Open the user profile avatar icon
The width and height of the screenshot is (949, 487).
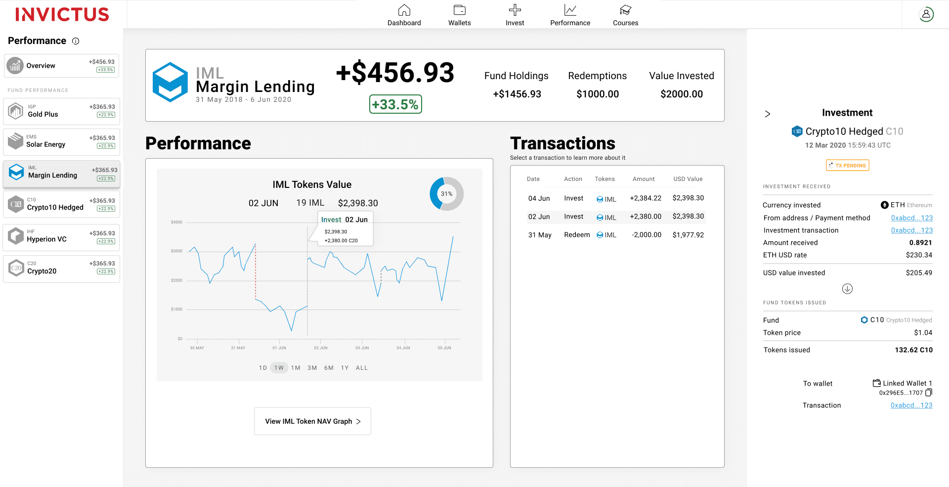pyautogui.click(x=927, y=14)
